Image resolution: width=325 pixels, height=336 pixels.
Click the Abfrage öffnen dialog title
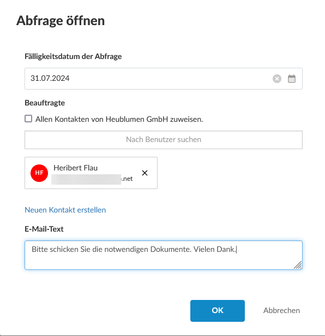61,21
